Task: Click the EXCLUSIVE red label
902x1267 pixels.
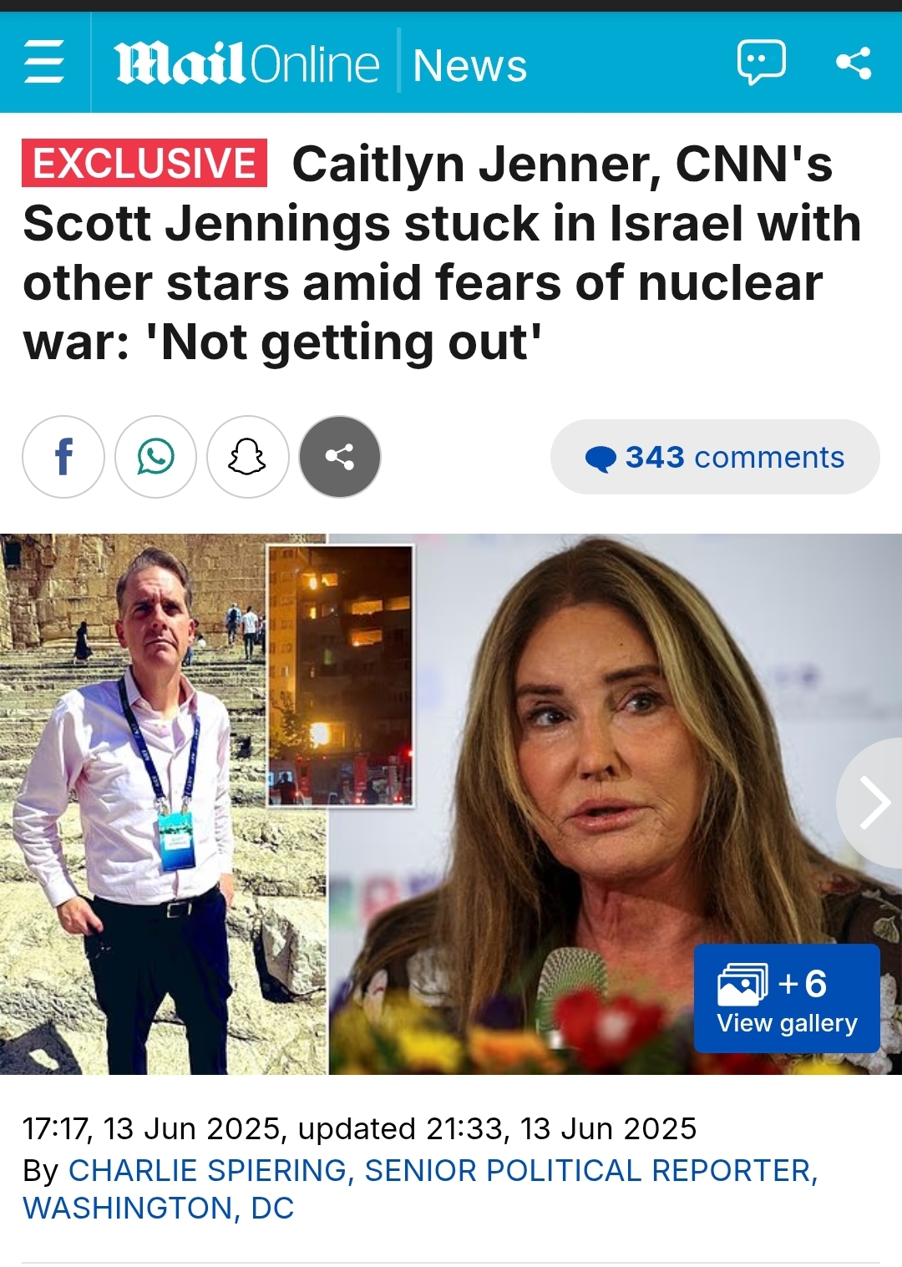Action: [144, 163]
